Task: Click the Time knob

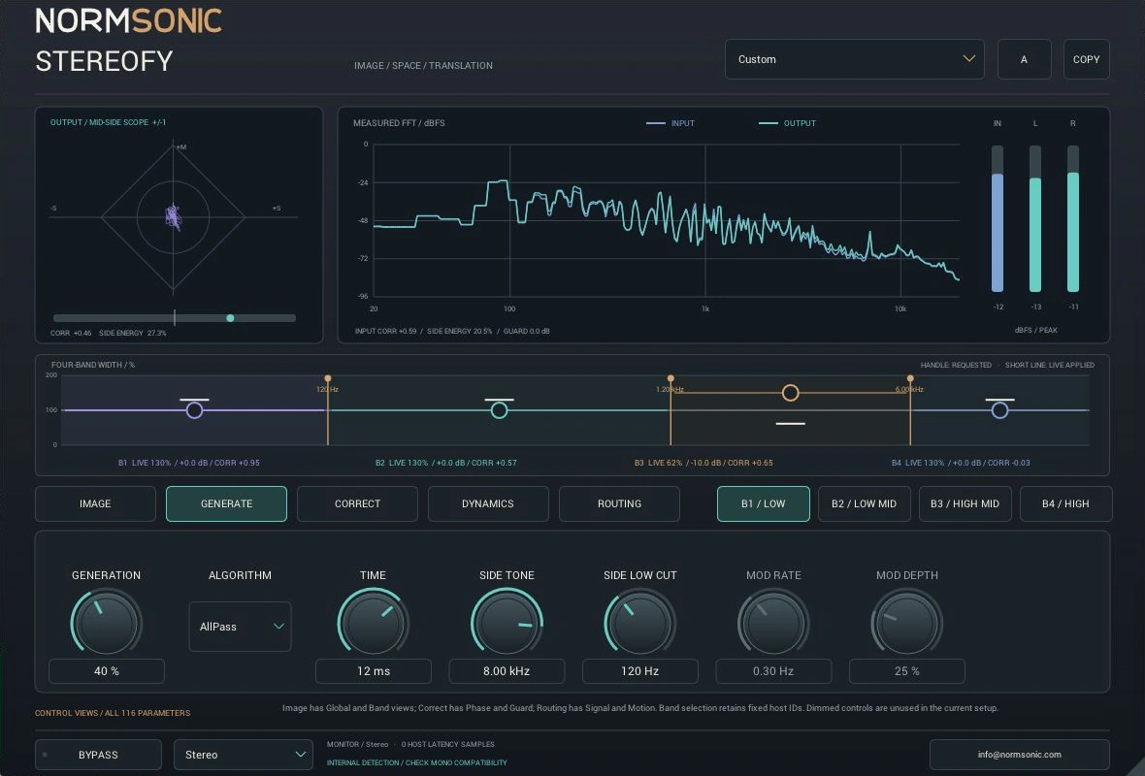Action: point(374,623)
